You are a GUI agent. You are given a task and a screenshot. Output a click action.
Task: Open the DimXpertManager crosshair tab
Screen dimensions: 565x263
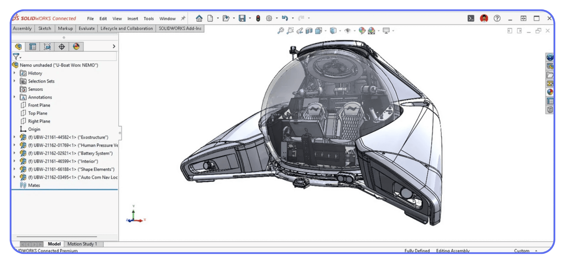click(62, 47)
